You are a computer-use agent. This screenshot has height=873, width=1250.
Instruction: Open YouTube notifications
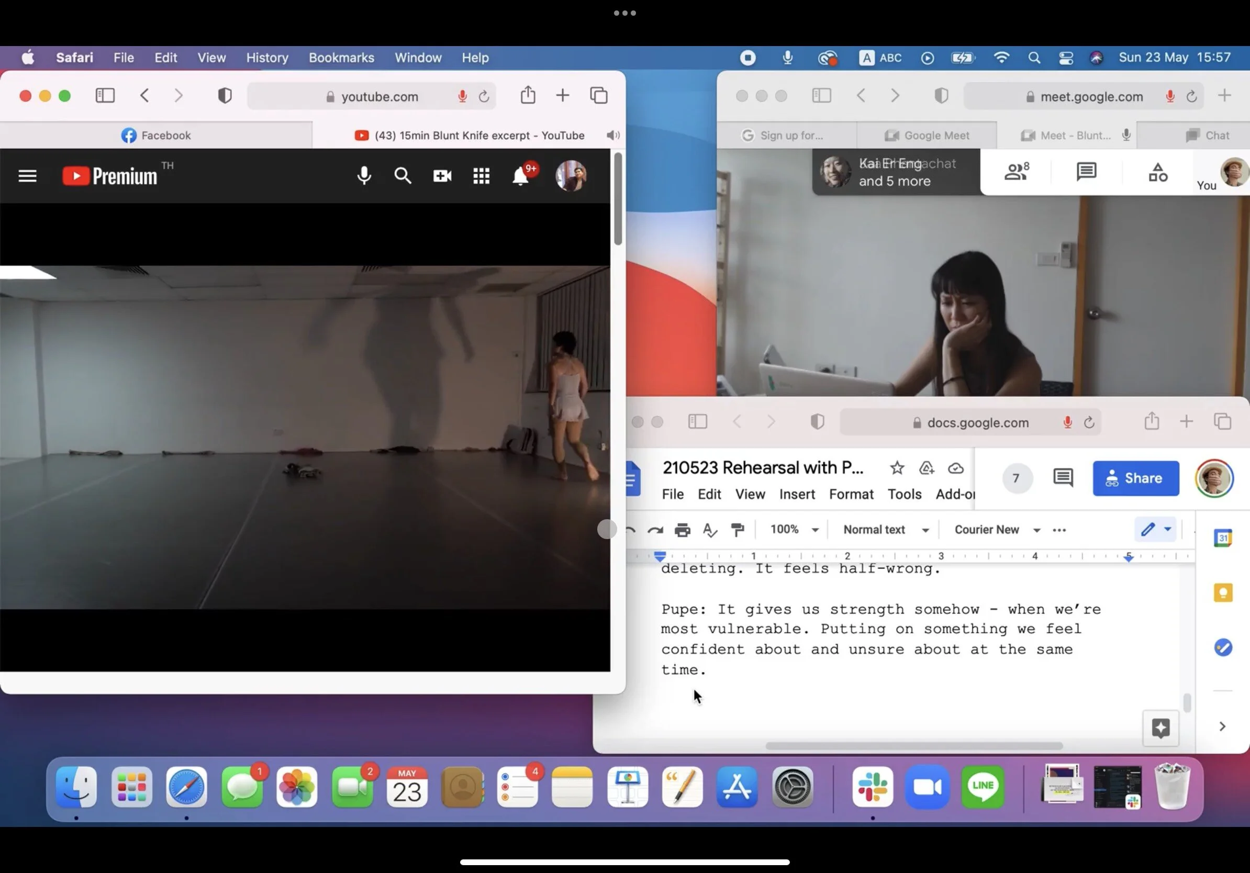coord(521,175)
